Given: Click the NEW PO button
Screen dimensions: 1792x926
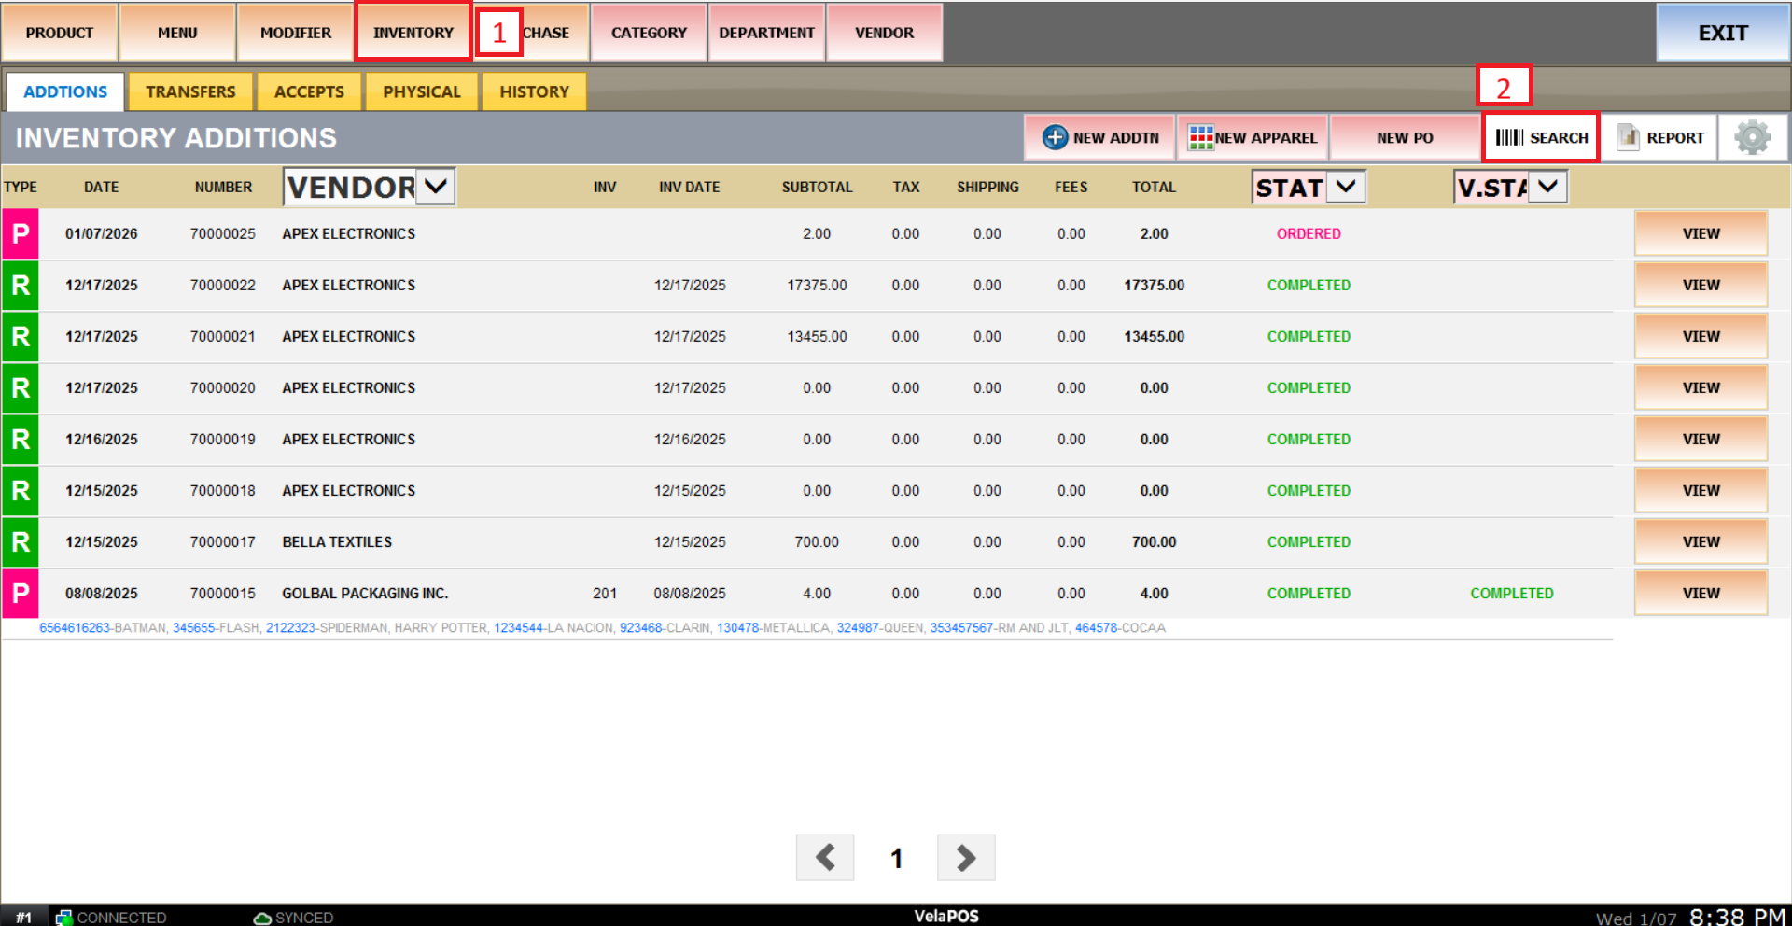Looking at the screenshot, I should point(1405,137).
